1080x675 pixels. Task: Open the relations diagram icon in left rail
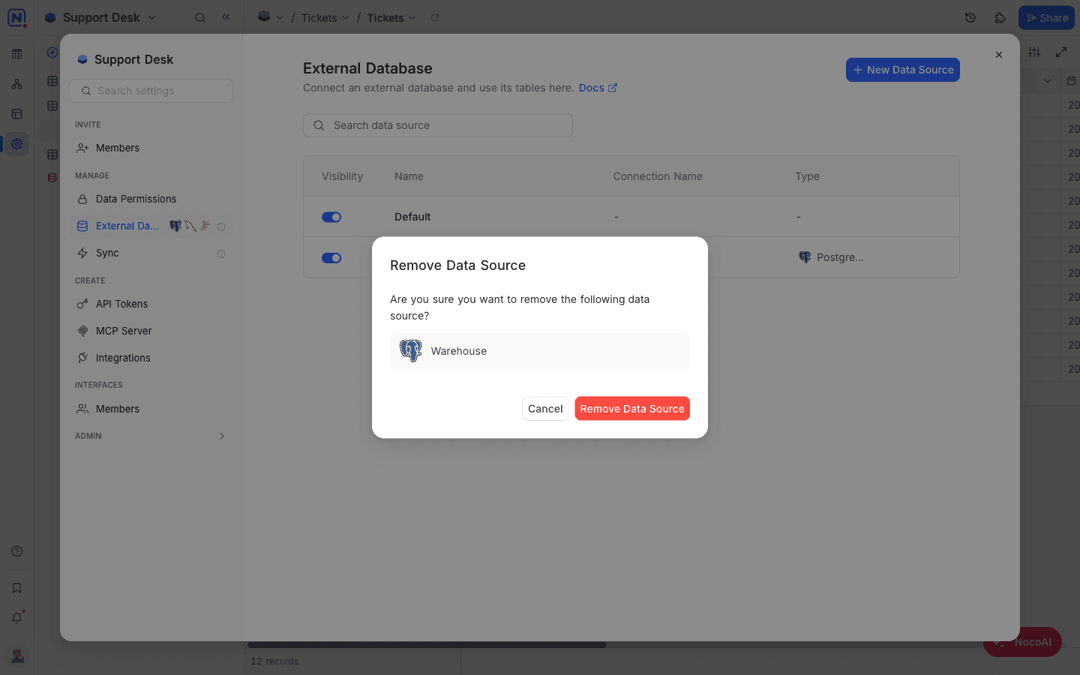coord(16,84)
